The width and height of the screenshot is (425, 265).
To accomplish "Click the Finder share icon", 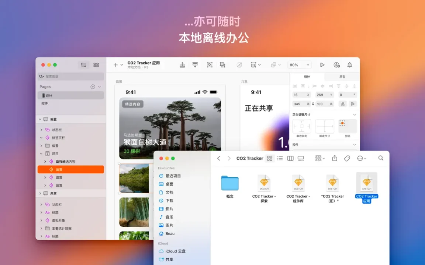I will click(x=335, y=158).
